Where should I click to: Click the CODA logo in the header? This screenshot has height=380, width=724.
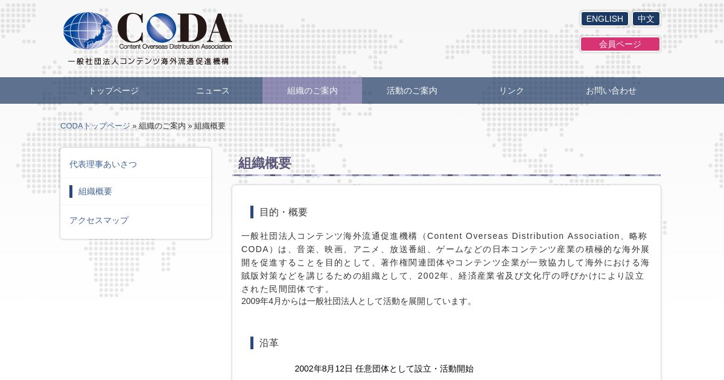coord(148,31)
